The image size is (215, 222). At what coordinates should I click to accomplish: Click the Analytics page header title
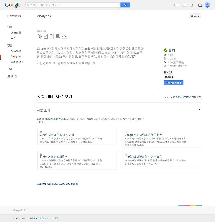pyautogui.click(x=44, y=16)
